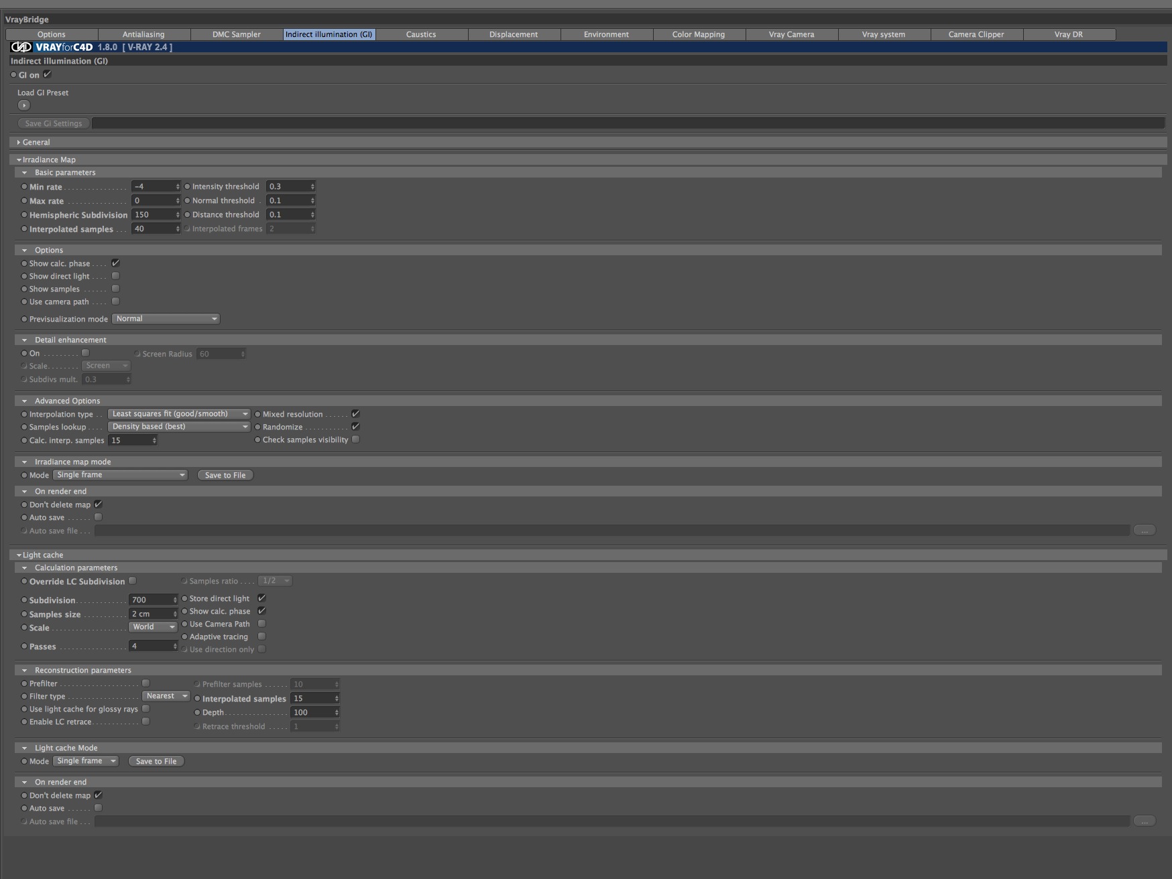Click keyframe dot beside Subdivision in Light cache

click(24, 600)
